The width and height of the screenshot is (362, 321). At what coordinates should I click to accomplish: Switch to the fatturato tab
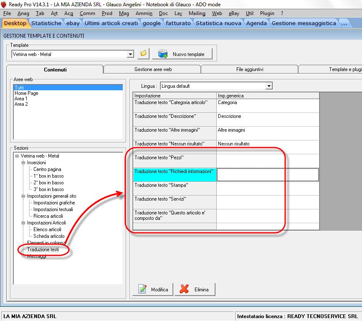[178, 23]
